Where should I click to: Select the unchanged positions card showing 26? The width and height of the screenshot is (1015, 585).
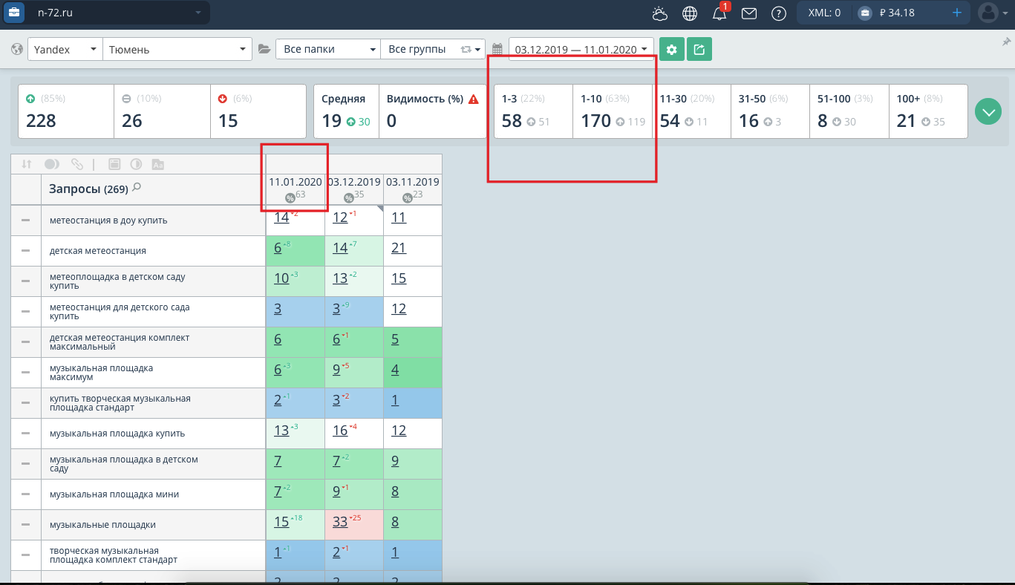pyautogui.click(x=163, y=111)
